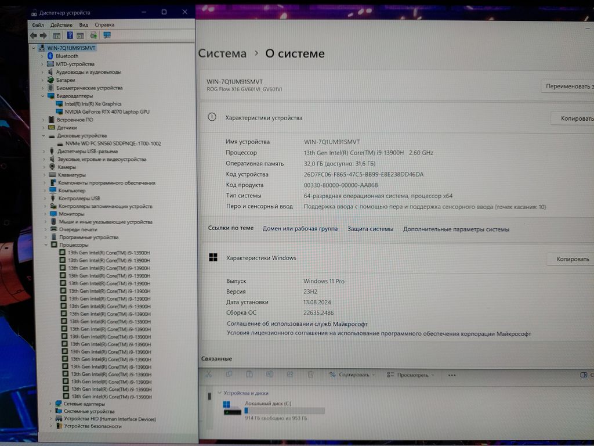
Task: Click the Rename icon in Explorer toolbar
Action: pyautogui.click(x=269, y=374)
